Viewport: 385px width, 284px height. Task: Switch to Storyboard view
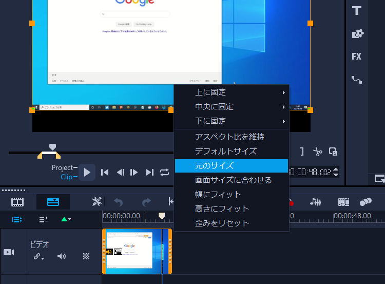point(17,202)
